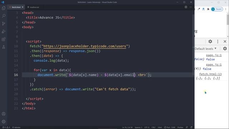
Task: Click the VS Code logo in the title bar
Action: point(3,2)
